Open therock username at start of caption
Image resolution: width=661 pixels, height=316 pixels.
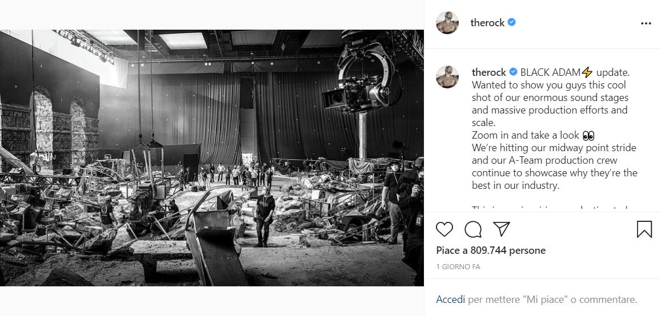[x=489, y=72]
